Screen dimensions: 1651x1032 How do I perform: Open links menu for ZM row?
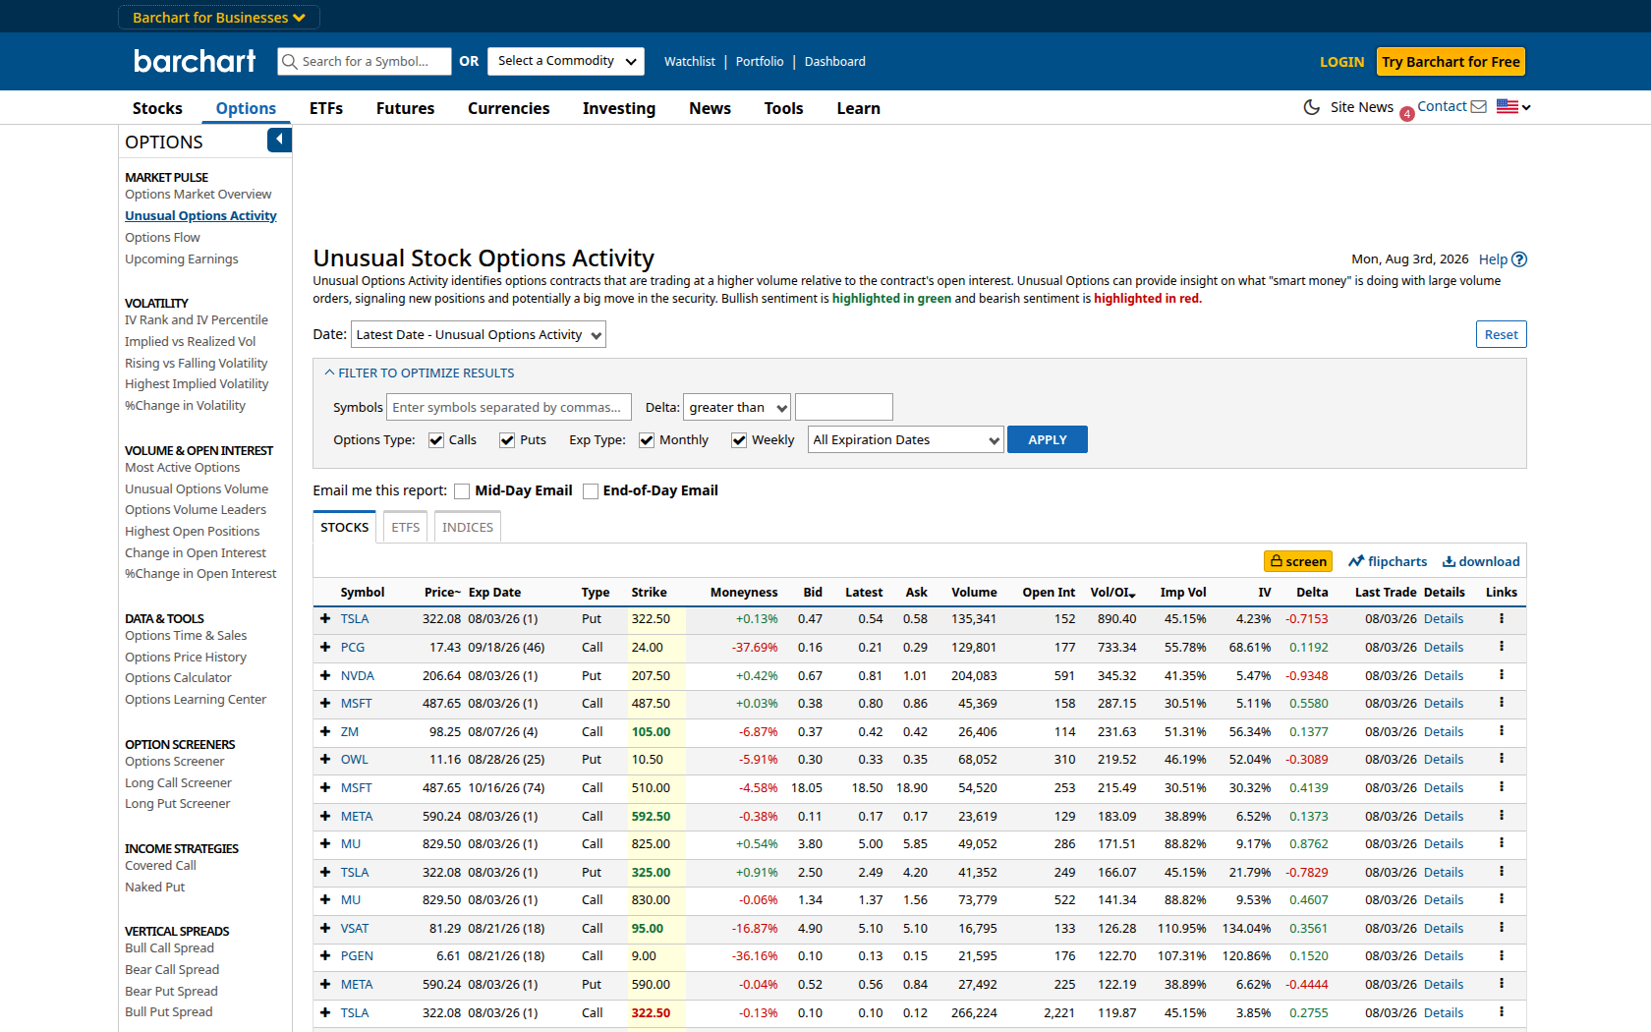coord(1502,731)
